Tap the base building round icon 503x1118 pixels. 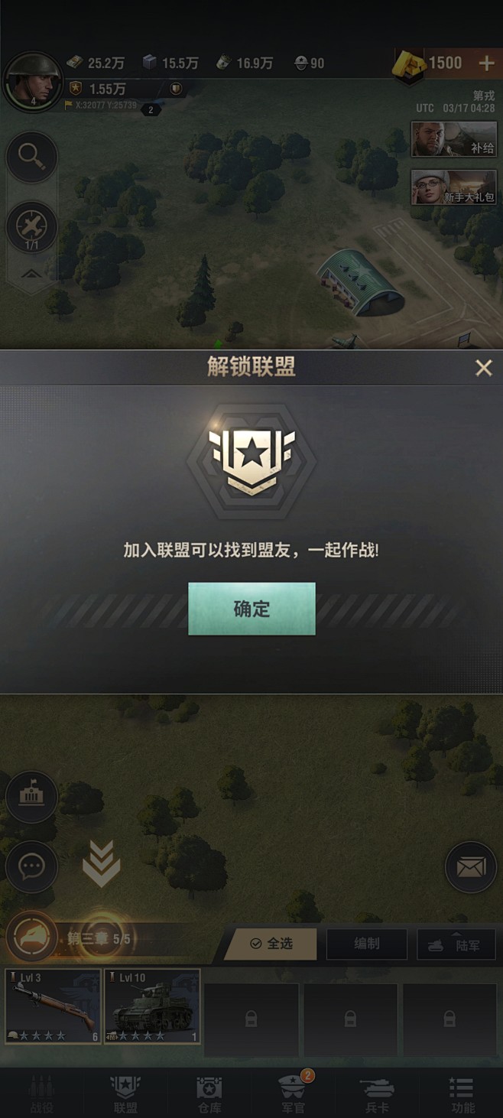[31, 796]
